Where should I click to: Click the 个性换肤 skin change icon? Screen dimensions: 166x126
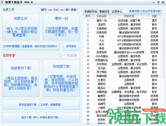68,55
